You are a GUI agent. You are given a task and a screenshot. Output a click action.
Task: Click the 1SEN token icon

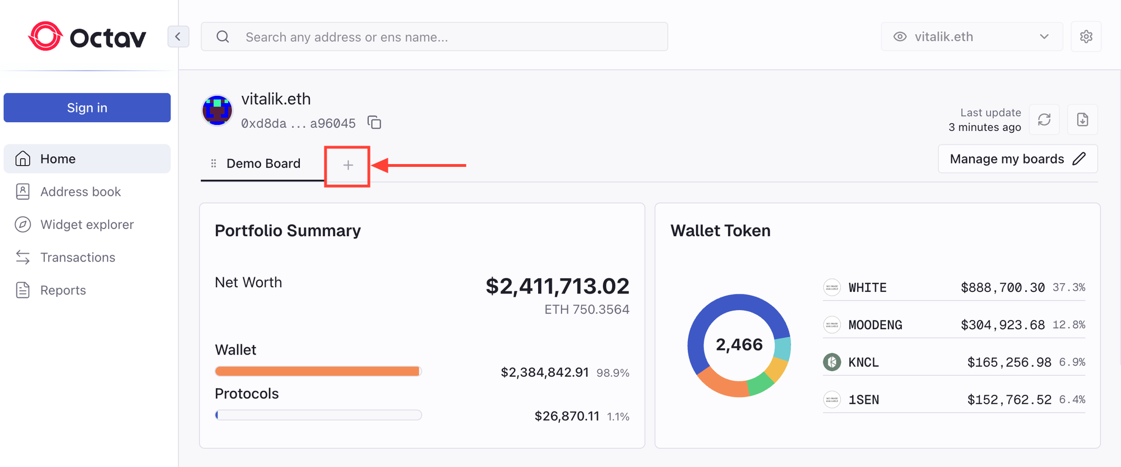pyautogui.click(x=832, y=399)
